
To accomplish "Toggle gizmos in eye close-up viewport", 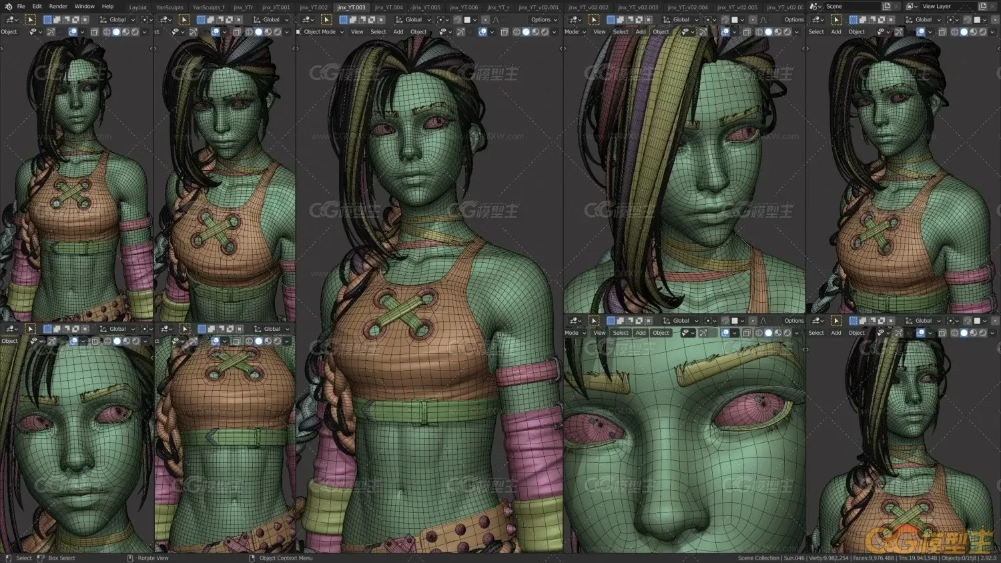I will pyautogui.click(x=703, y=333).
